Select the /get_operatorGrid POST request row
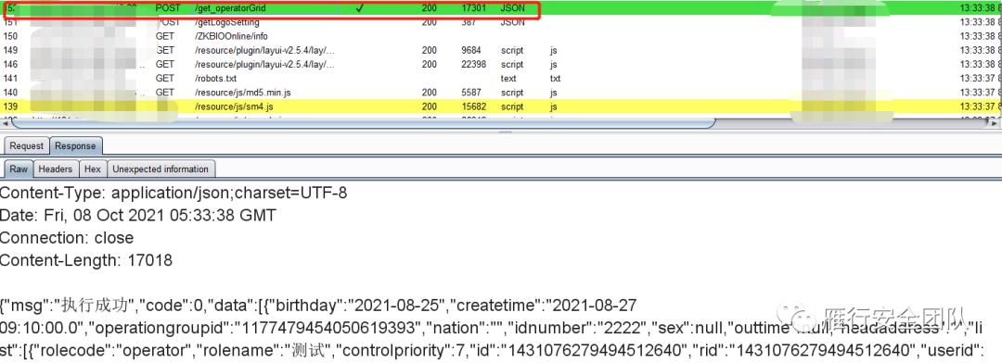Viewport: 1002px width, 363px height. (x=501, y=8)
